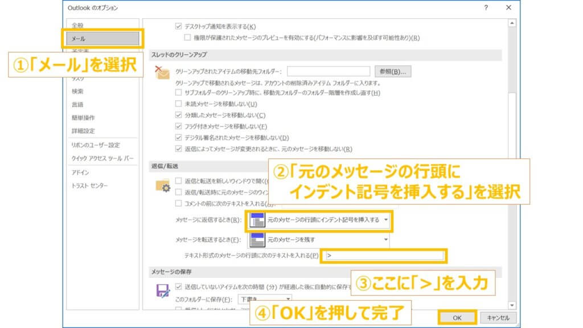This screenshot has height=328, width=583.
Task: Toggle デジタル署名されたメッセージを移動しない checkbox
Action: [x=178, y=138]
